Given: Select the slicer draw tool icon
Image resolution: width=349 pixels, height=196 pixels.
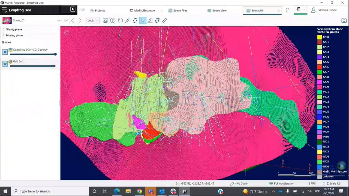Looking at the screenshot, I should (x=128, y=20).
